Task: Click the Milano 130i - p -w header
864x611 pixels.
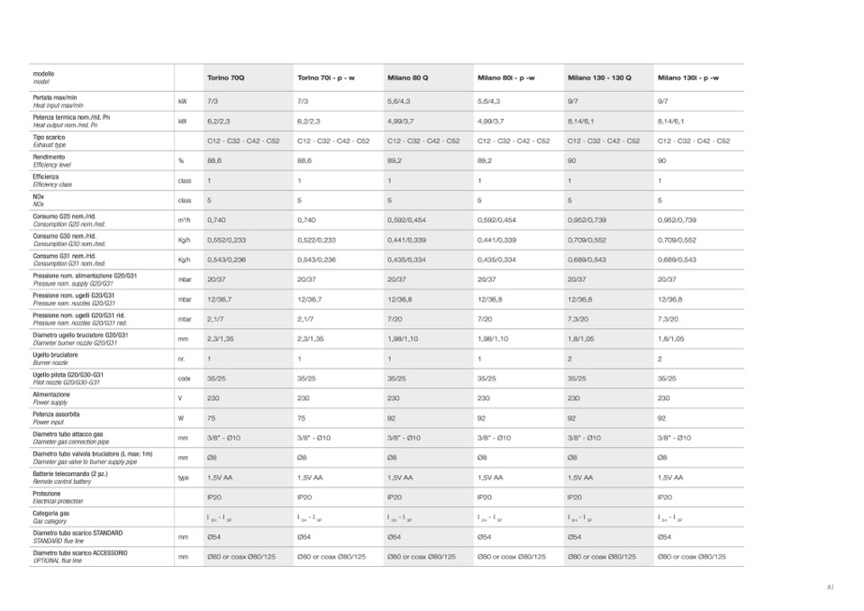Action: click(x=688, y=78)
